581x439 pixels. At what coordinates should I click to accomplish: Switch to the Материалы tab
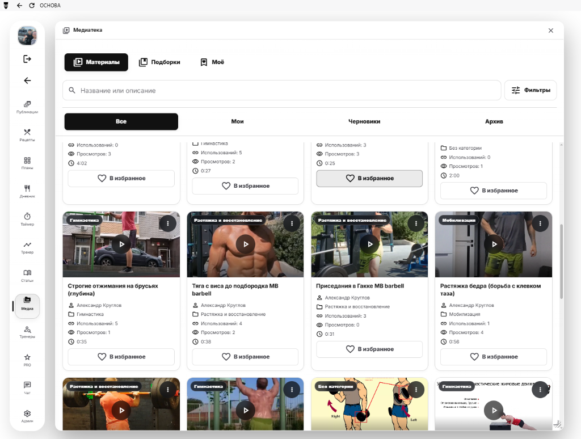(96, 62)
